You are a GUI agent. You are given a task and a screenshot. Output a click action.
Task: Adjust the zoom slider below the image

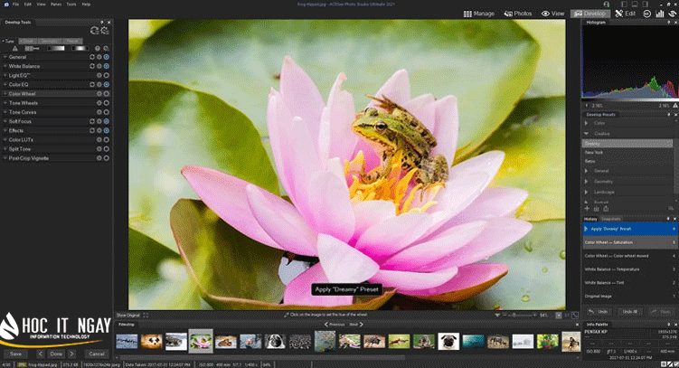518,316
